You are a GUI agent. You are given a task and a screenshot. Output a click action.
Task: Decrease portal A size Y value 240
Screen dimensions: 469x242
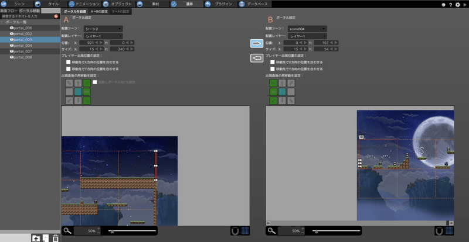point(127,49)
